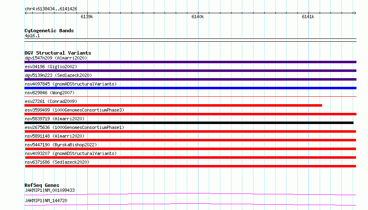Open variant esv27261 (Conrad2009) label
Viewport: 368px width, 210px height.
[x=51, y=101]
